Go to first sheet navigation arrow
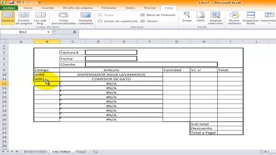 [x=3, y=152]
